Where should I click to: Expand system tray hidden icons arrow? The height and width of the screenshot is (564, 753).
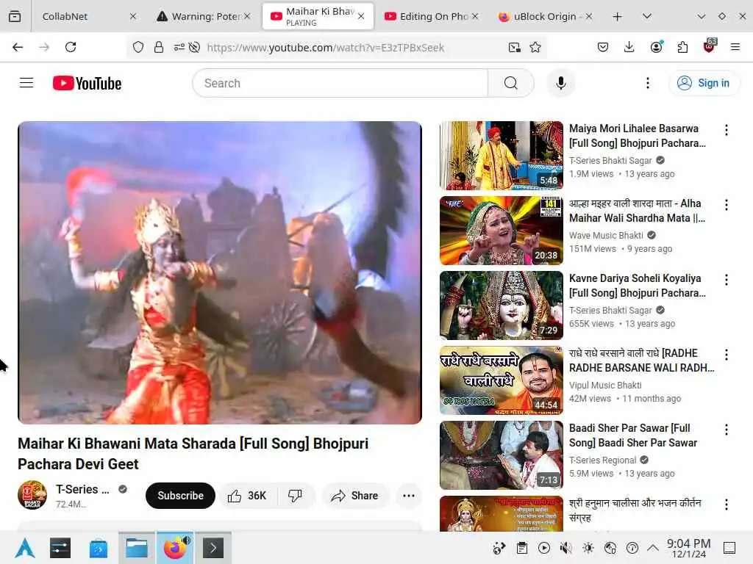[653, 548]
